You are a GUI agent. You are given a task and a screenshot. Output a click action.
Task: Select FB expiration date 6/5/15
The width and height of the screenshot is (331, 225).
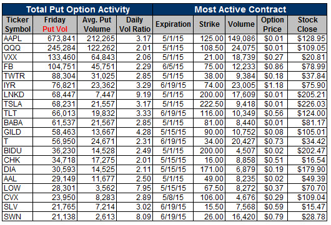(x=173, y=67)
